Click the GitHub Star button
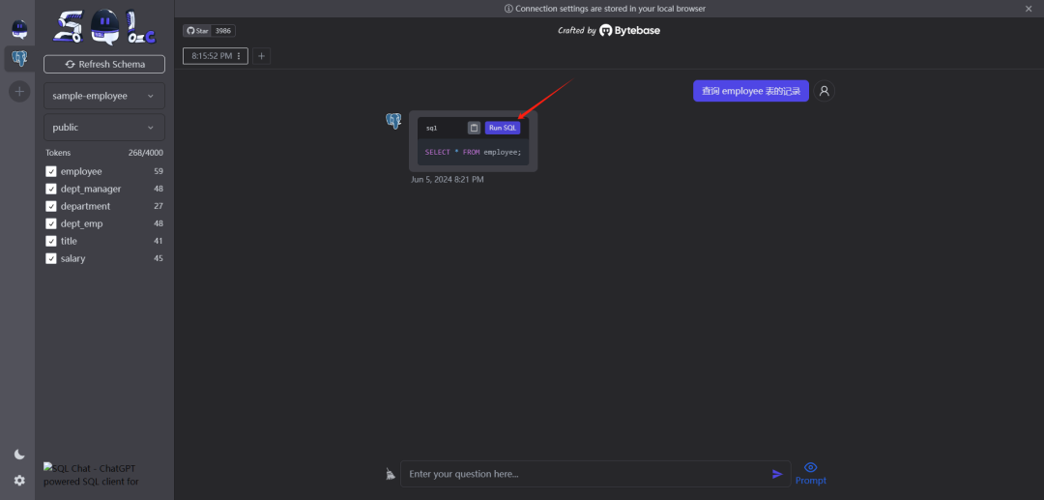 (197, 31)
